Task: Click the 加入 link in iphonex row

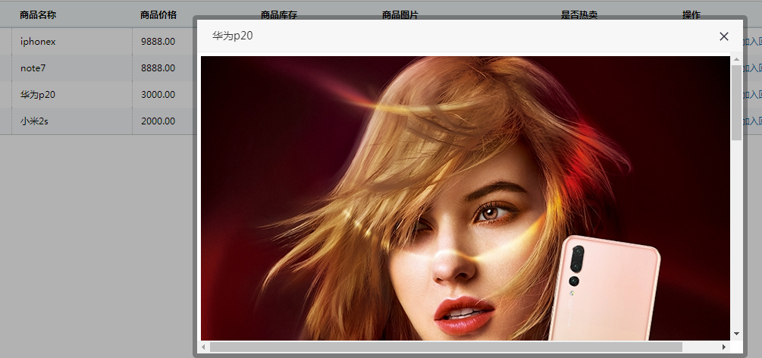Action: tap(752, 42)
